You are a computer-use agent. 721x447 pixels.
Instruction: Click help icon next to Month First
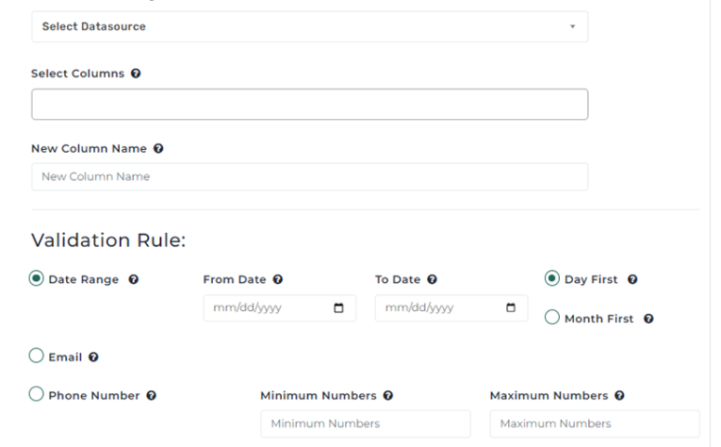648,318
